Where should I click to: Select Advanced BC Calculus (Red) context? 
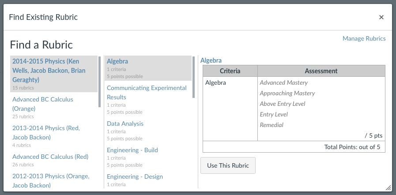tap(54, 160)
